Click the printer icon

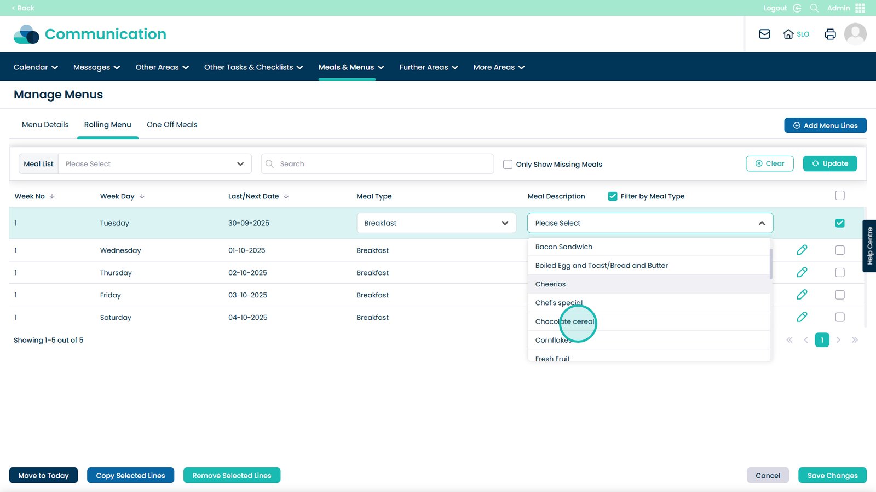pos(830,34)
